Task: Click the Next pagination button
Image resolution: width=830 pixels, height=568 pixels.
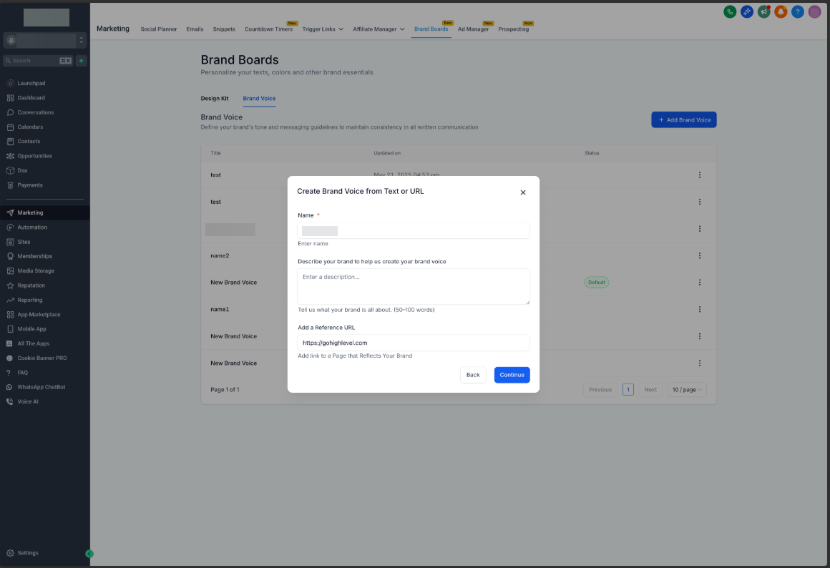Action: (x=650, y=390)
